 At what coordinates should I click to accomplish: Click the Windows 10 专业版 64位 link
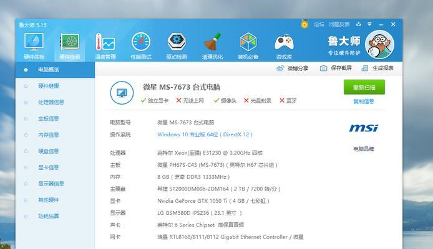tap(205, 134)
